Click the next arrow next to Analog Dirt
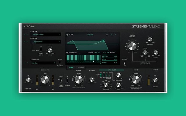 pos(28,63)
